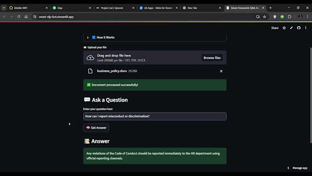Go back to previous page
The image size is (312, 176).
(x=4, y=17)
